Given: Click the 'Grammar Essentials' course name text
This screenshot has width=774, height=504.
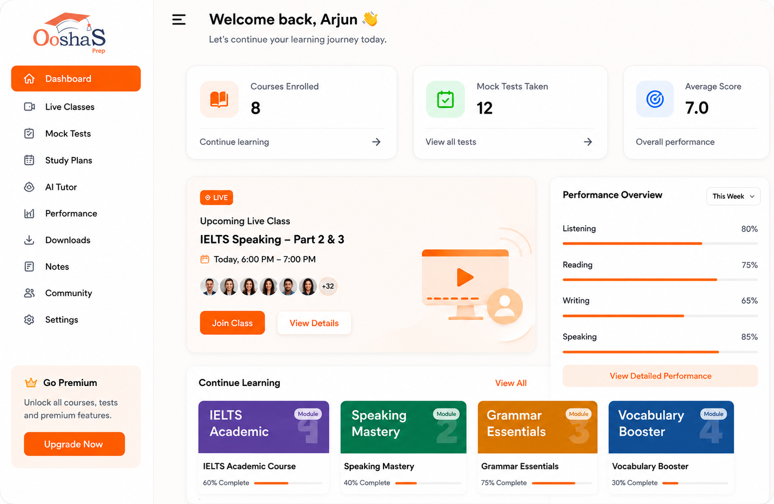Looking at the screenshot, I should [519, 466].
